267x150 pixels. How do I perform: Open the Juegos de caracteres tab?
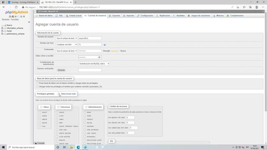pos(199,16)
